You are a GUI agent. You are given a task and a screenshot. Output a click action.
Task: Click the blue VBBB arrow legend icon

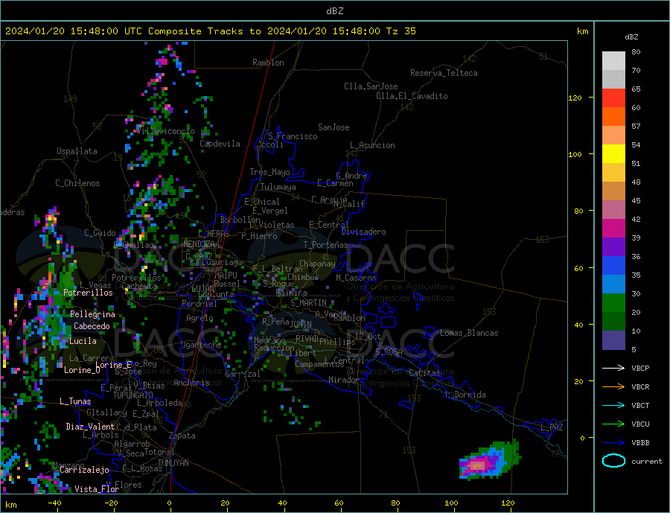click(x=613, y=442)
